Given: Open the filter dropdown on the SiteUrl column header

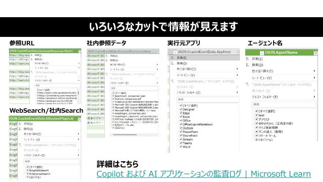Looking at the screenshot, I should coord(80,51).
